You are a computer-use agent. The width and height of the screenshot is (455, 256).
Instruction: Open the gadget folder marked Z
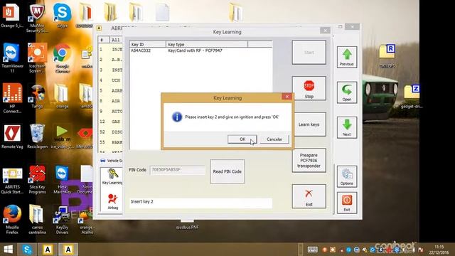click(412, 97)
